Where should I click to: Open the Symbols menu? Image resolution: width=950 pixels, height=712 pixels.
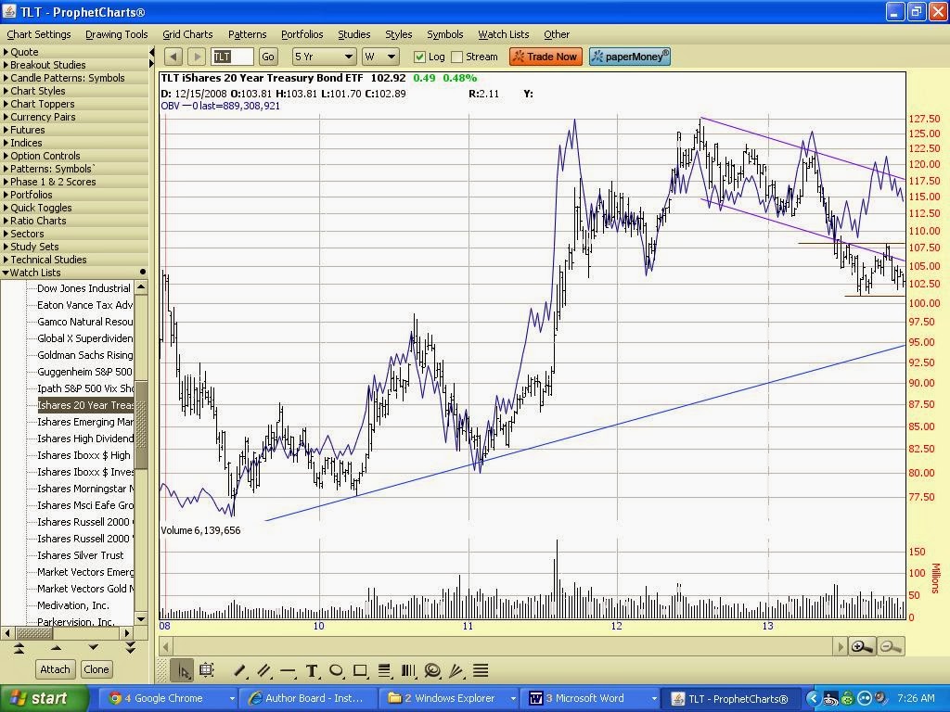444,34
